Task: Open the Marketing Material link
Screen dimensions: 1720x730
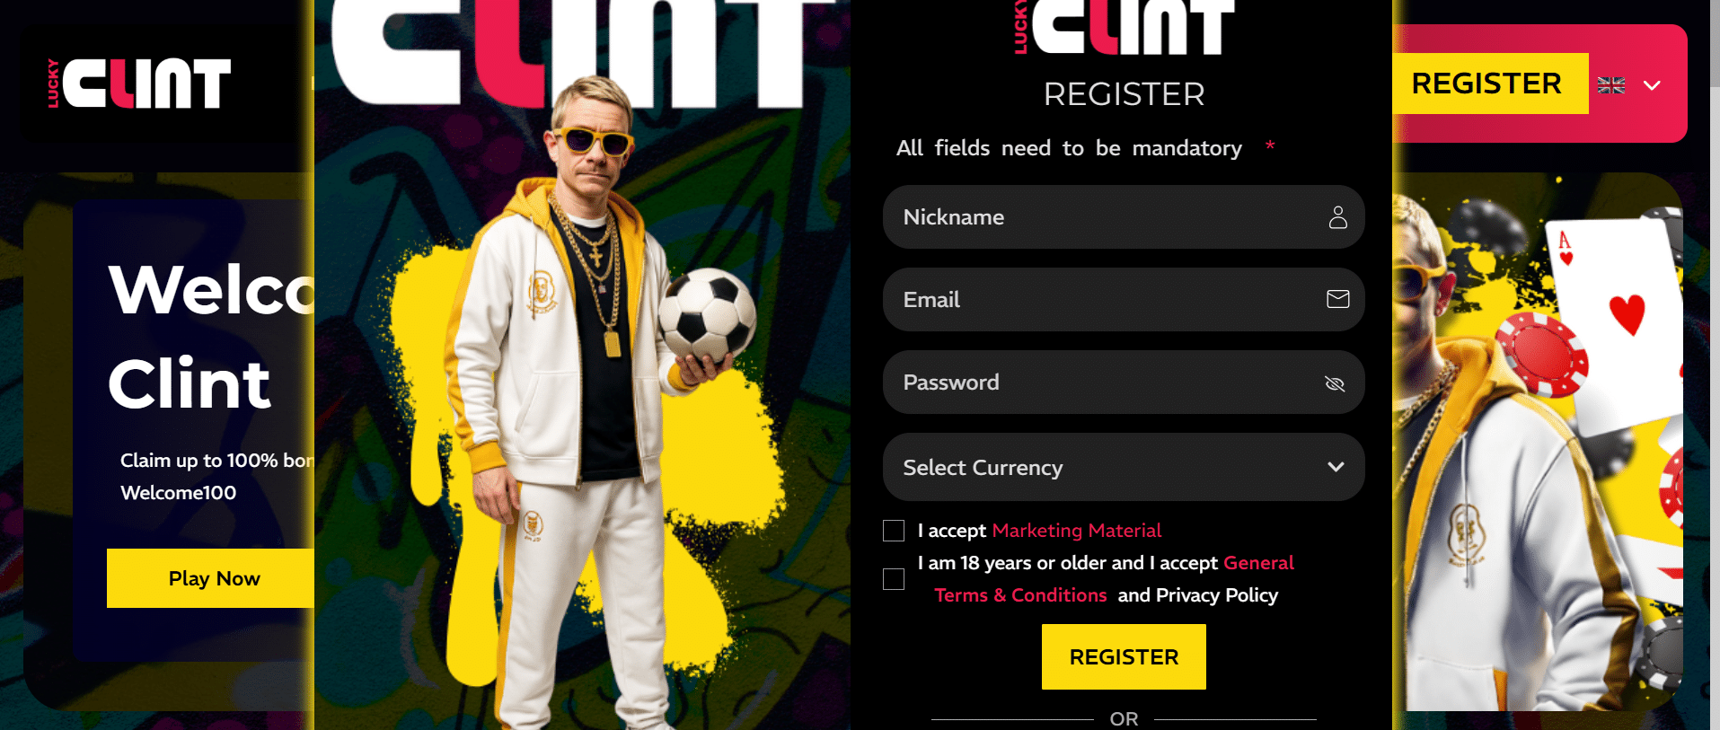Action: point(1077,531)
